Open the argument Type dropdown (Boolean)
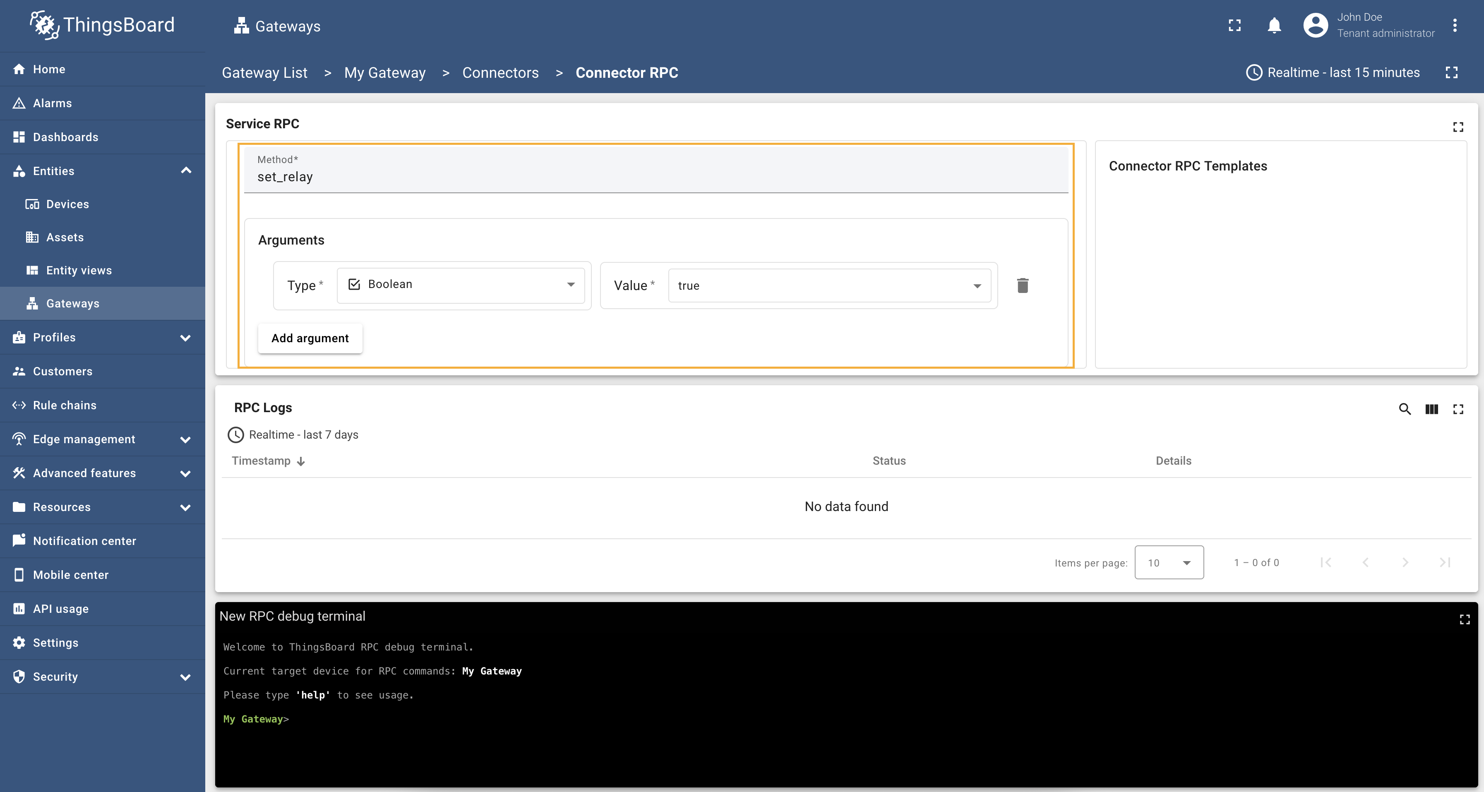The width and height of the screenshot is (1484, 792). [x=460, y=285]
